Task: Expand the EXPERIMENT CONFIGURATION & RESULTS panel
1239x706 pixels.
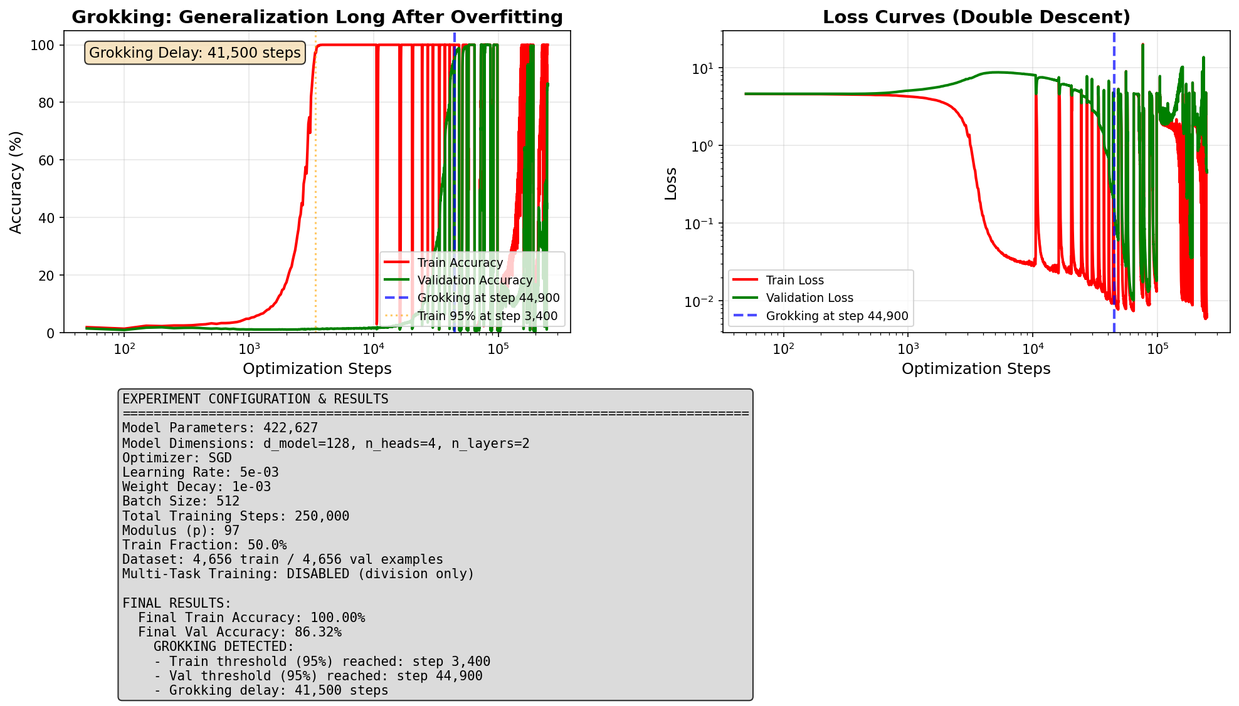Action: click(256, 399)
